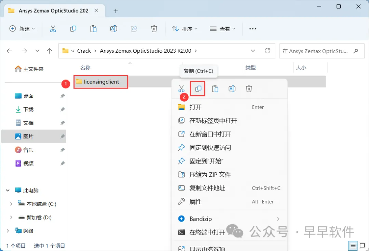Click the chevron after OpticStudio 2023 R2.00 path
Viewport: 369px width, 251px height.
coord(196,51)
